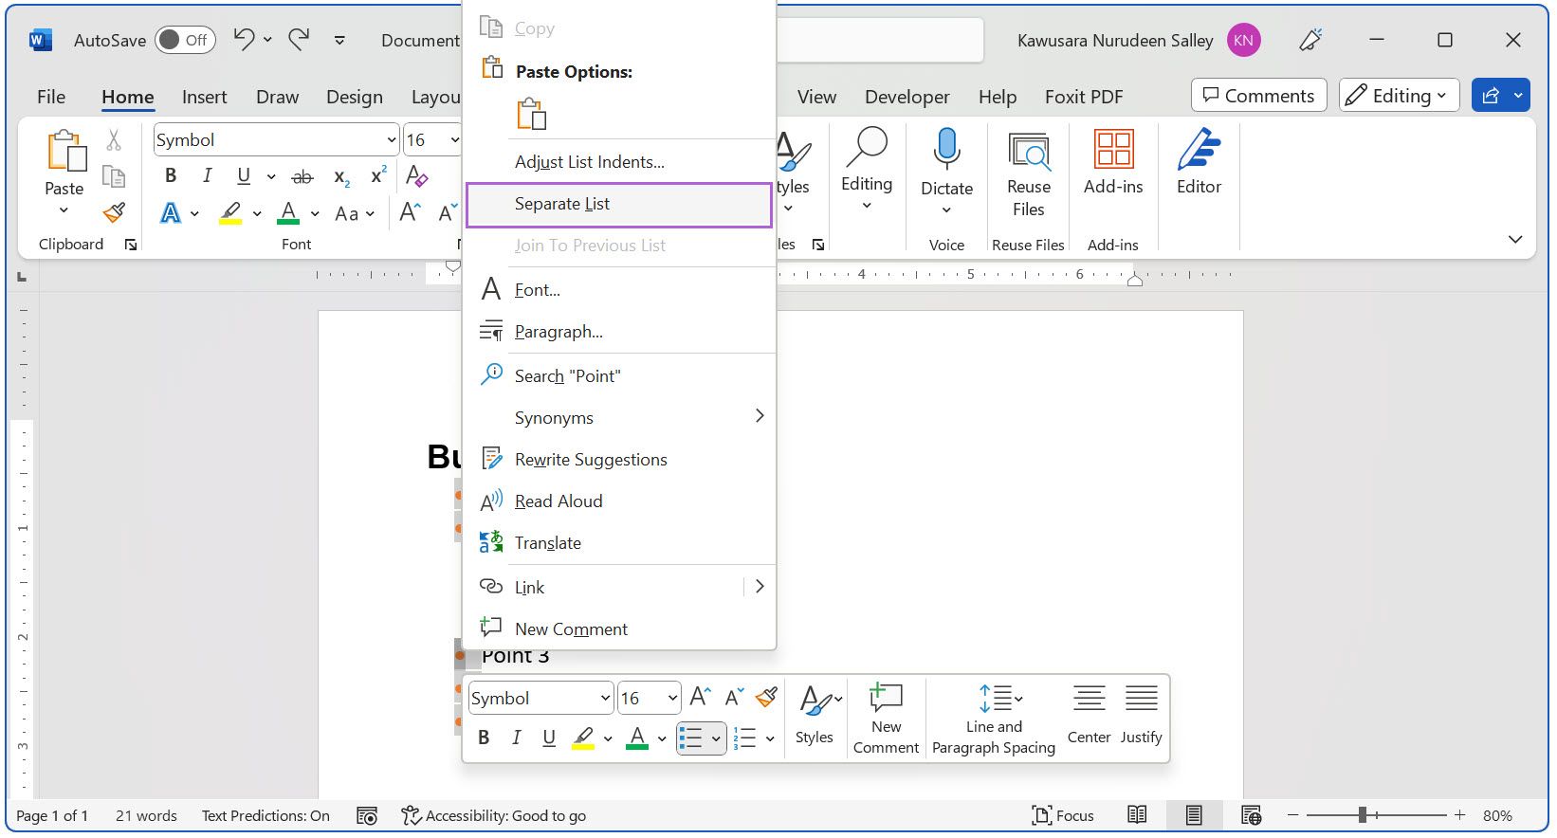Open the Insert ribbon tab
The width and height of the screenshot is (1557, 838).
click(x=205, y=97)
